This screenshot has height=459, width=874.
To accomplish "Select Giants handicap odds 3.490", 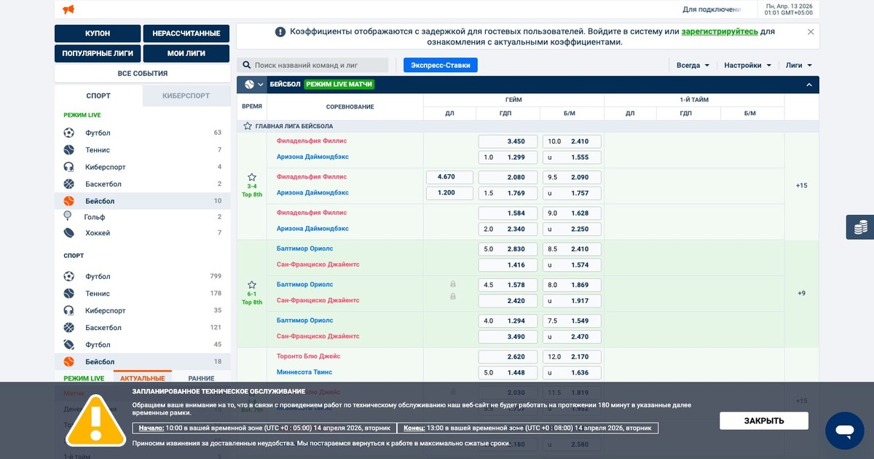I will point(508,337).
